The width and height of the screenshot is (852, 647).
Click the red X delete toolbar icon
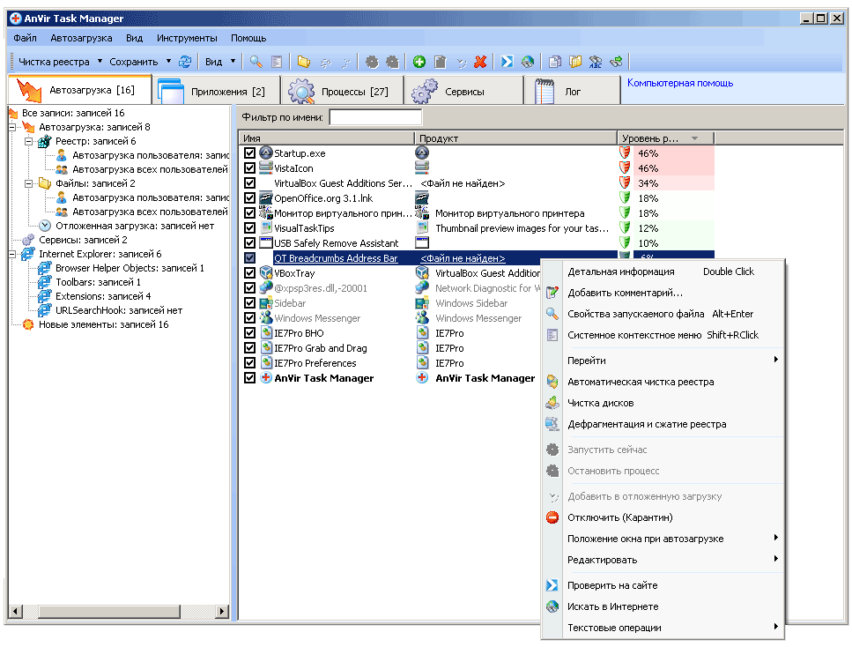pyautogui.click(x=480, y=62)
